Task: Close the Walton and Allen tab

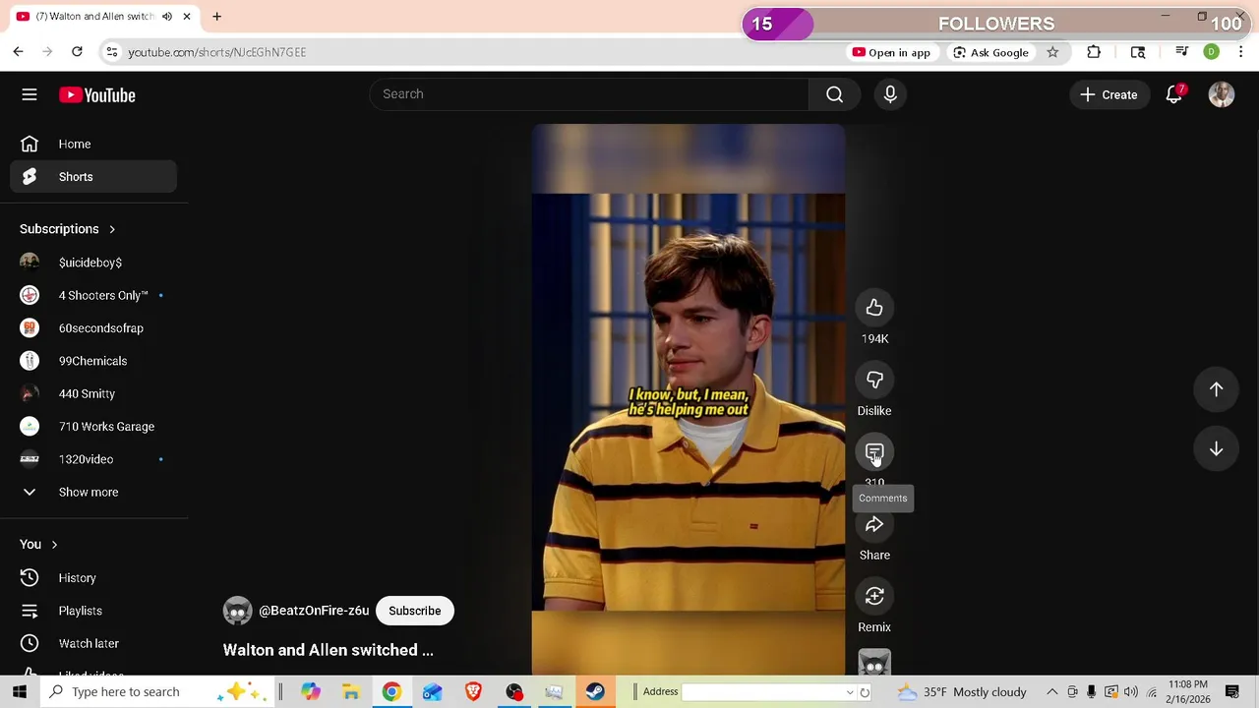Action: click(186, 17)
